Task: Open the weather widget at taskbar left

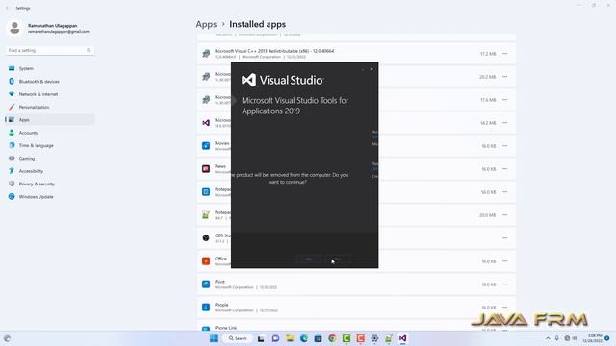Action: point(7,338)
